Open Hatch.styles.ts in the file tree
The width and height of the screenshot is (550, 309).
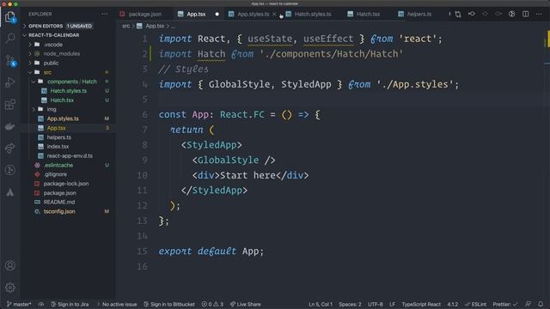[69, 91]
